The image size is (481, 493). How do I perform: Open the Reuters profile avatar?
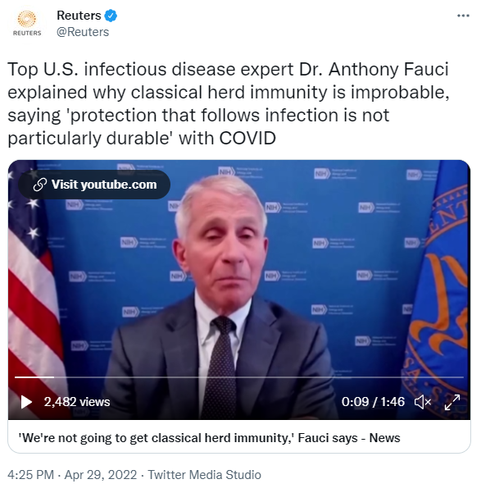(x=27, y=24)
